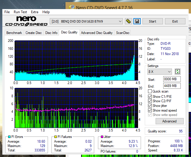Click PI Errors total 333855
Screen dimensions: 191x157
pyautogui.click(x=40, y=150)
